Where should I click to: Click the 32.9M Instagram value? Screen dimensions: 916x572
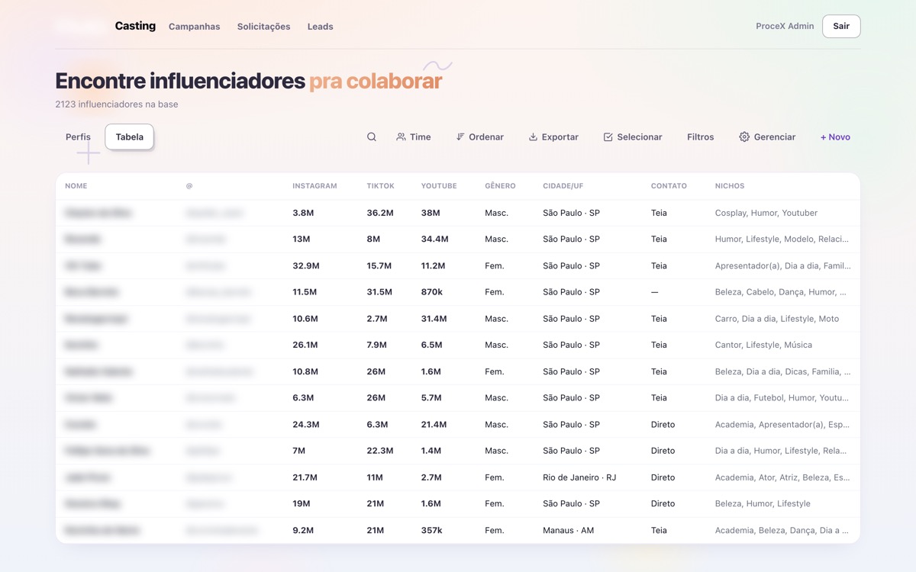[x=306, y=265]
